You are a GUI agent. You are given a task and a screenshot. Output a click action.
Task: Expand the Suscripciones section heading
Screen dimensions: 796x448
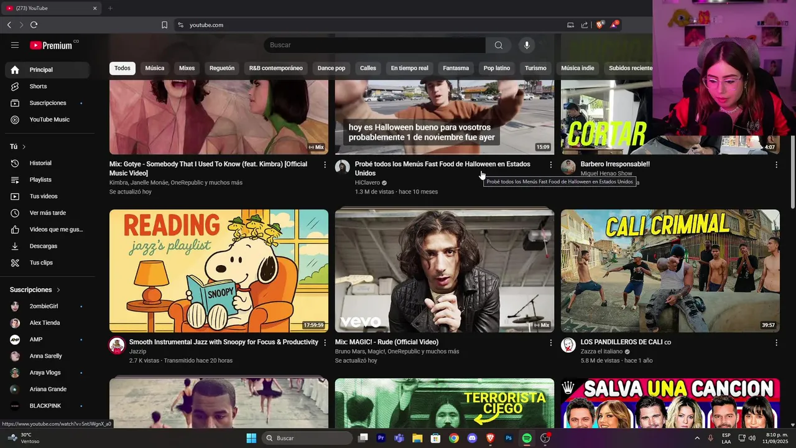tap(35, 290)
